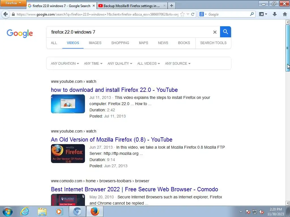Click the Google favicon on the first tab
Image resolution: width=290 pixels, height=217 pixels.
[29, 6]
